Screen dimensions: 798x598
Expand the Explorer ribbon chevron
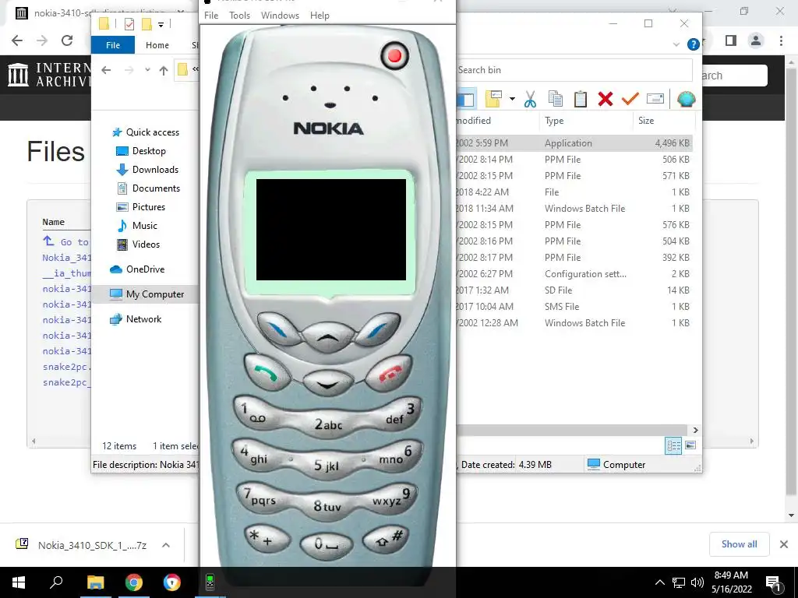pyautogui.click(x=676, y=44)
